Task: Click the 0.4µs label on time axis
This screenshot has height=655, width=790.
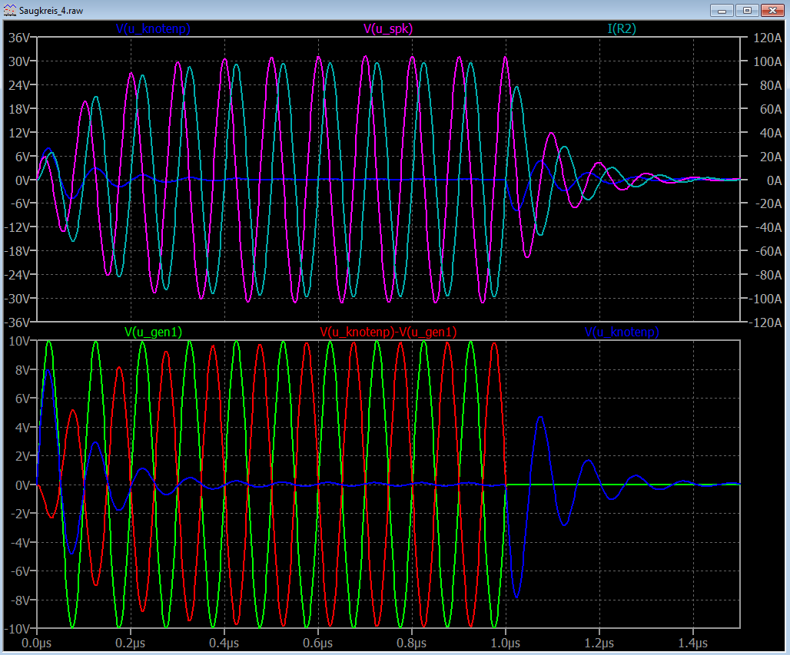Action: [224, 642]
